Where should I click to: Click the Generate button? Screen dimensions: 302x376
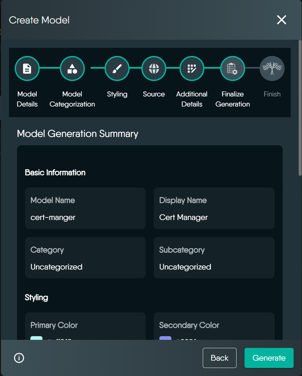coord(269,358)
